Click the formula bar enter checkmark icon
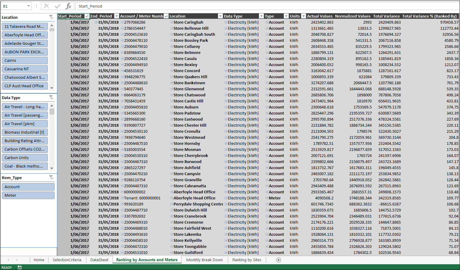The image size is (460, 270). point(58,6)
